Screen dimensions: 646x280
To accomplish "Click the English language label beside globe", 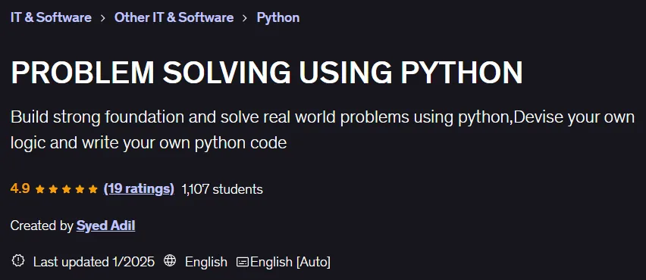I will coord(206,262).
